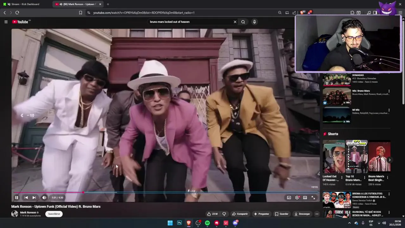
Task: Click the Compartir share button
Action: tap(240, 214)
